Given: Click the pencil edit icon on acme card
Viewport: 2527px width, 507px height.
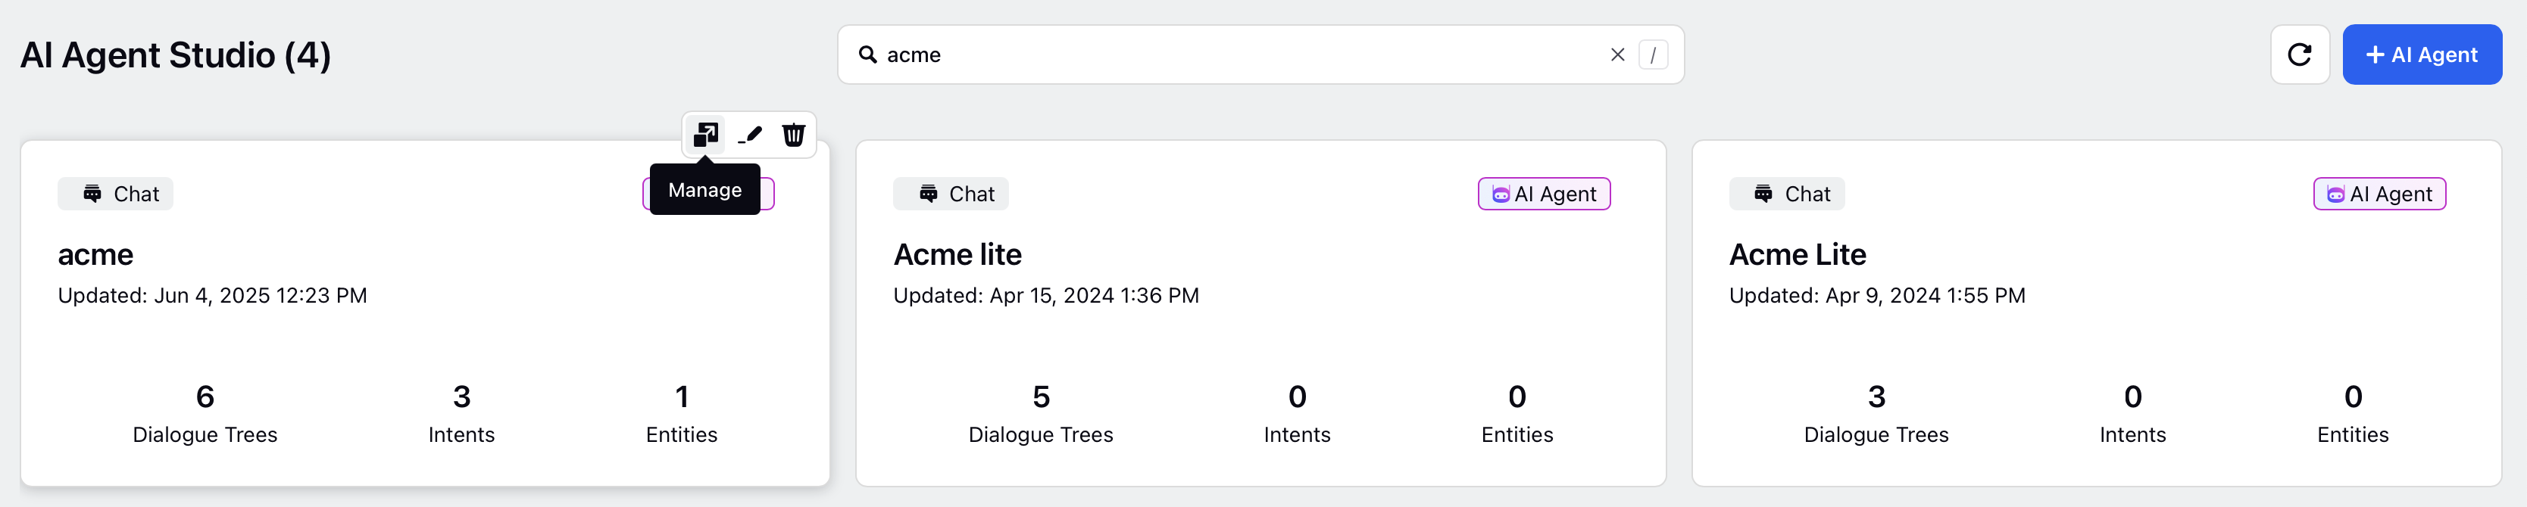Looking at the screenshot, I should (x=751, y=135).
